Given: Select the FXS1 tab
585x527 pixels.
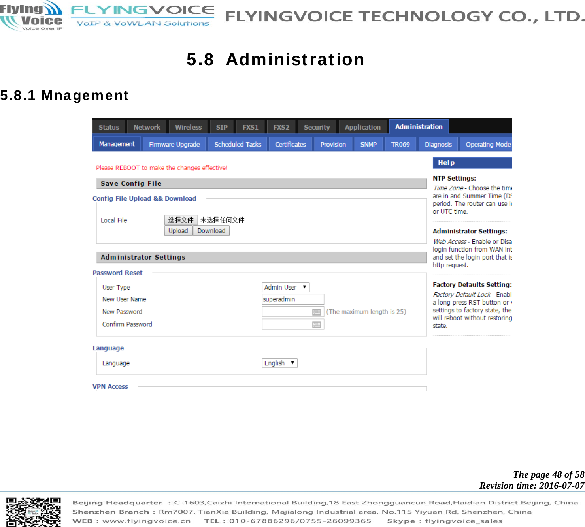Looking at the screenshot, I should click(251, 127).
